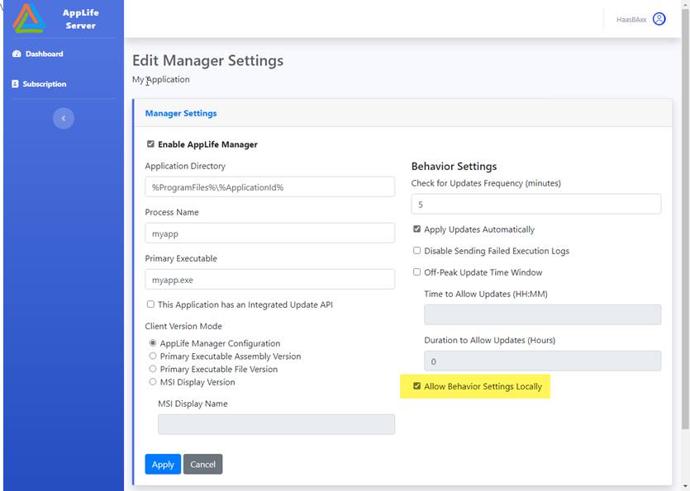Open the Dashboard sidebar item

click(38, 54)
